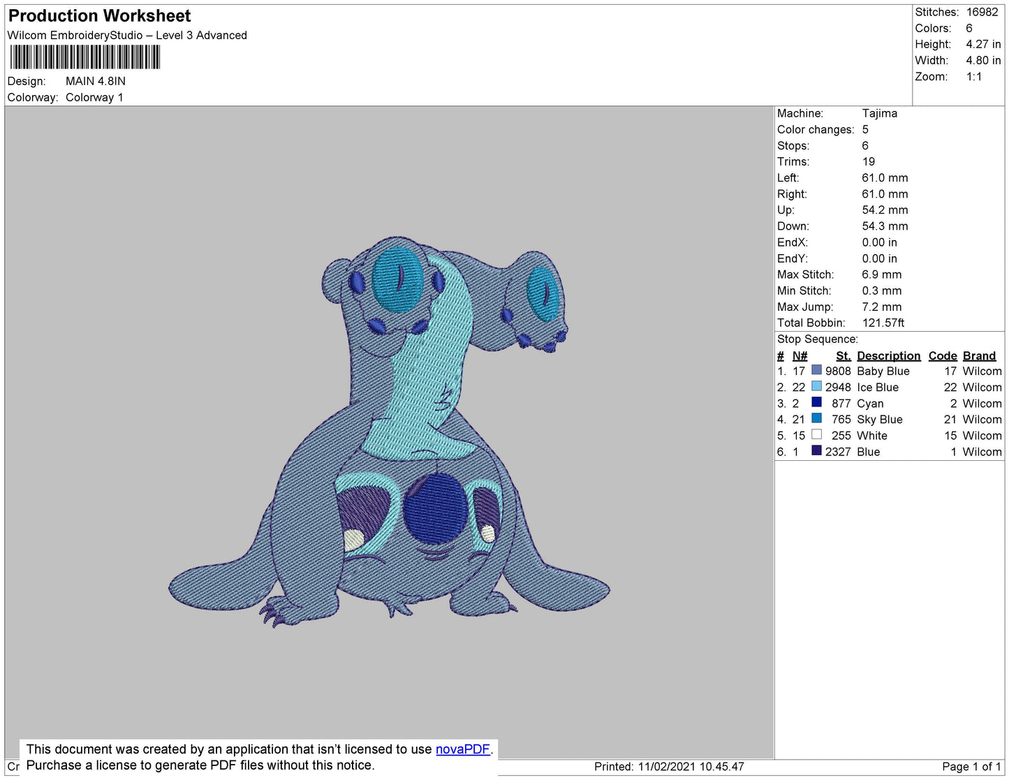Click the Page 1 of 1 footer
The image size is (1009, 780).
point(971,766)
